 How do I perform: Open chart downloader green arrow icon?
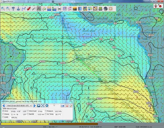pos(100,9)
